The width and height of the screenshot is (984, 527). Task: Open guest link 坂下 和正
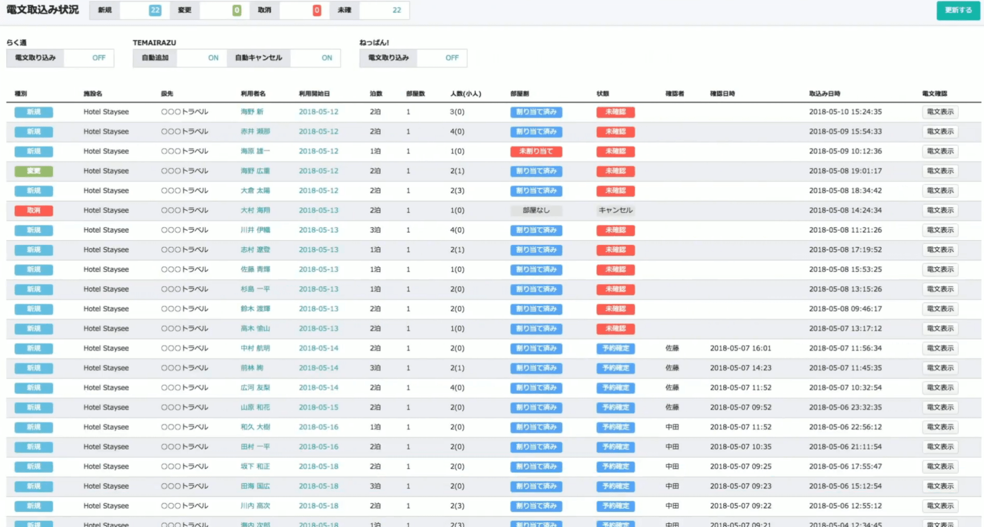click(255, 467)
